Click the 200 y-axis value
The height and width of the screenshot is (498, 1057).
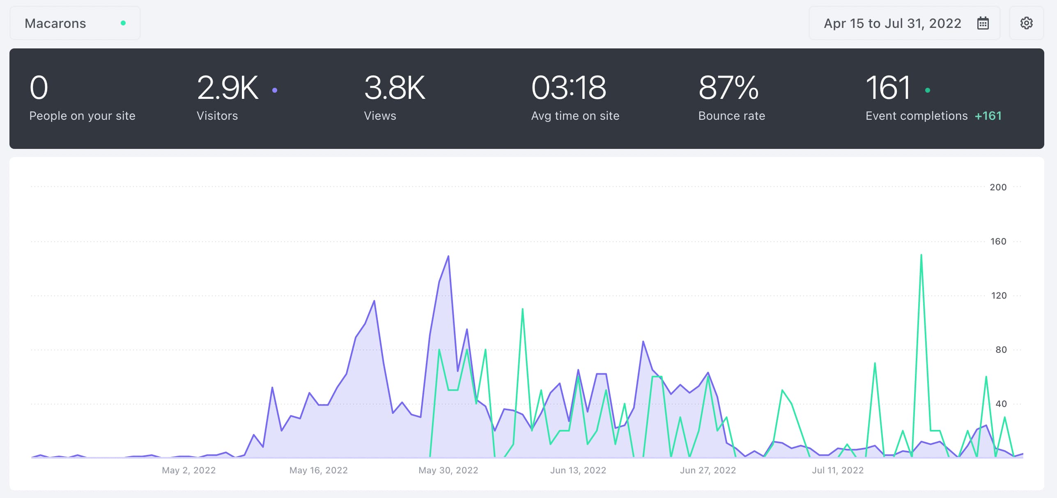pyautogui.click(x=998, y=187)
